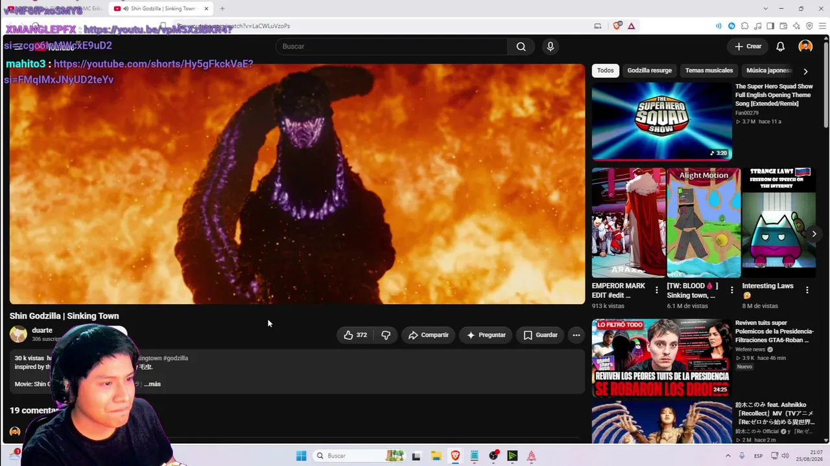830x466 pixels.
Task: Save the video with Guardar
Action: coord(540,335)
